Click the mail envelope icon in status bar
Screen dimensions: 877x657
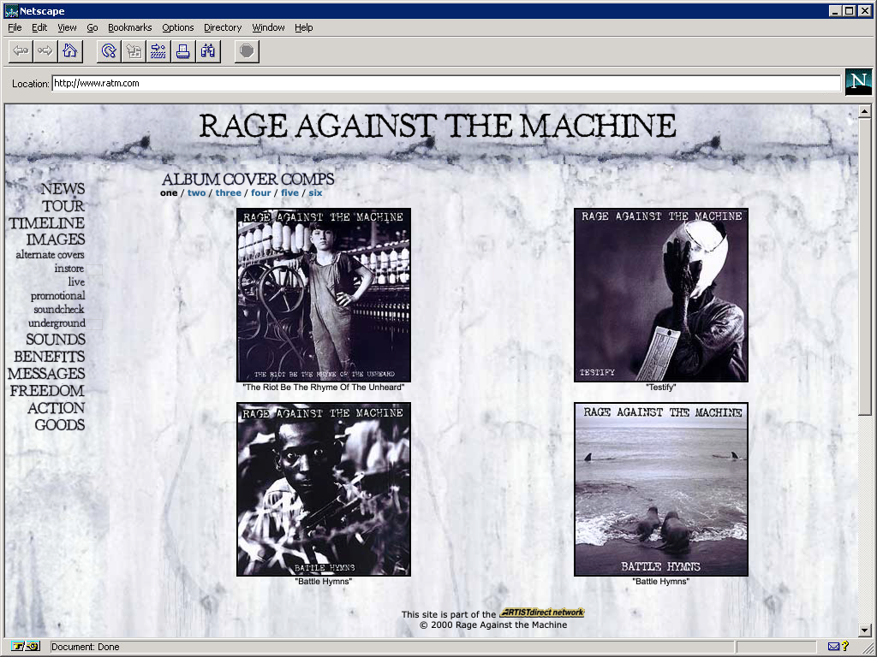click(833, 647)
